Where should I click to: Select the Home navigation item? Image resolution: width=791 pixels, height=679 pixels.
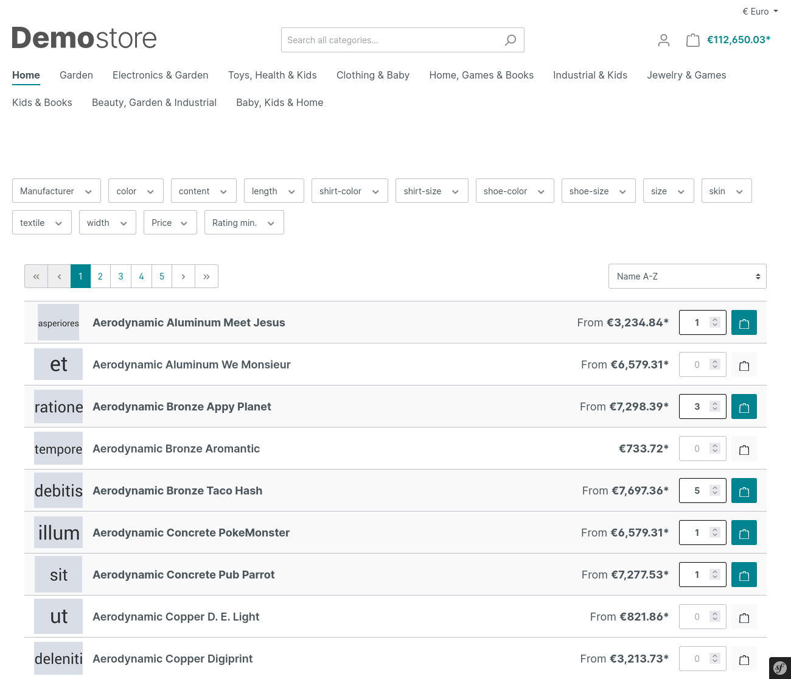[x=26, y=75]
